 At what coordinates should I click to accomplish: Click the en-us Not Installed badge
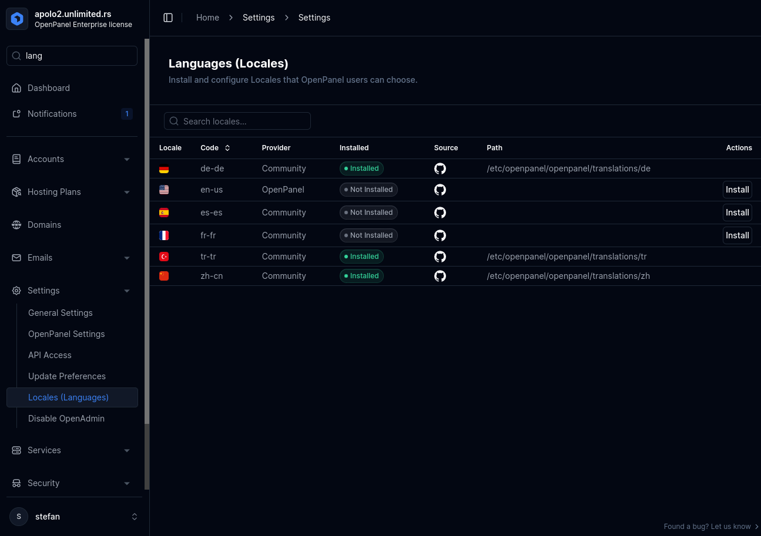[x=368, y=190]
